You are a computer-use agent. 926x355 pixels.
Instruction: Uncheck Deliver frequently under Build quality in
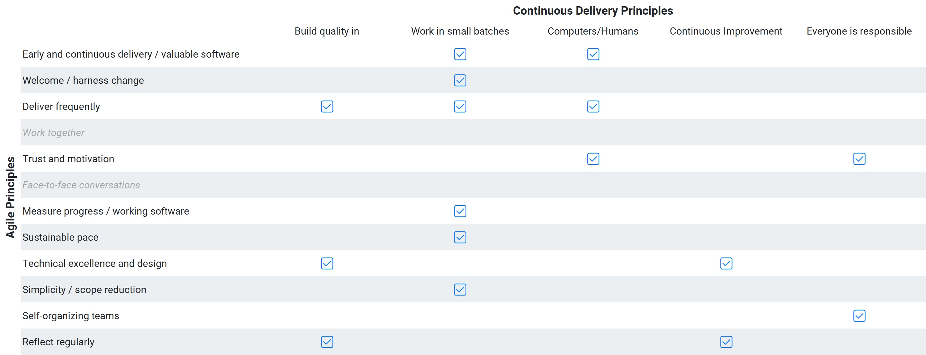(327, 107)
